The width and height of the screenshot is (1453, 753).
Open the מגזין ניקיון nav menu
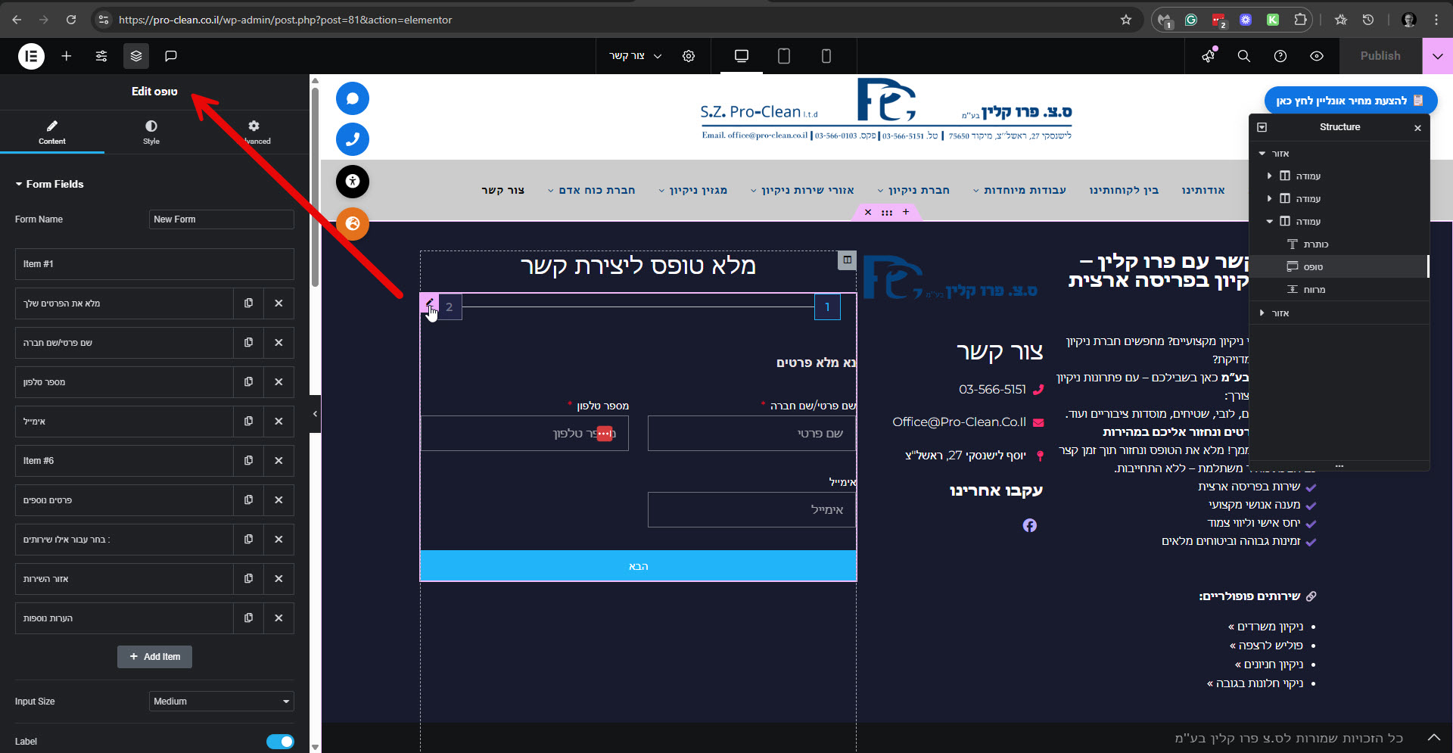(692, 190)
